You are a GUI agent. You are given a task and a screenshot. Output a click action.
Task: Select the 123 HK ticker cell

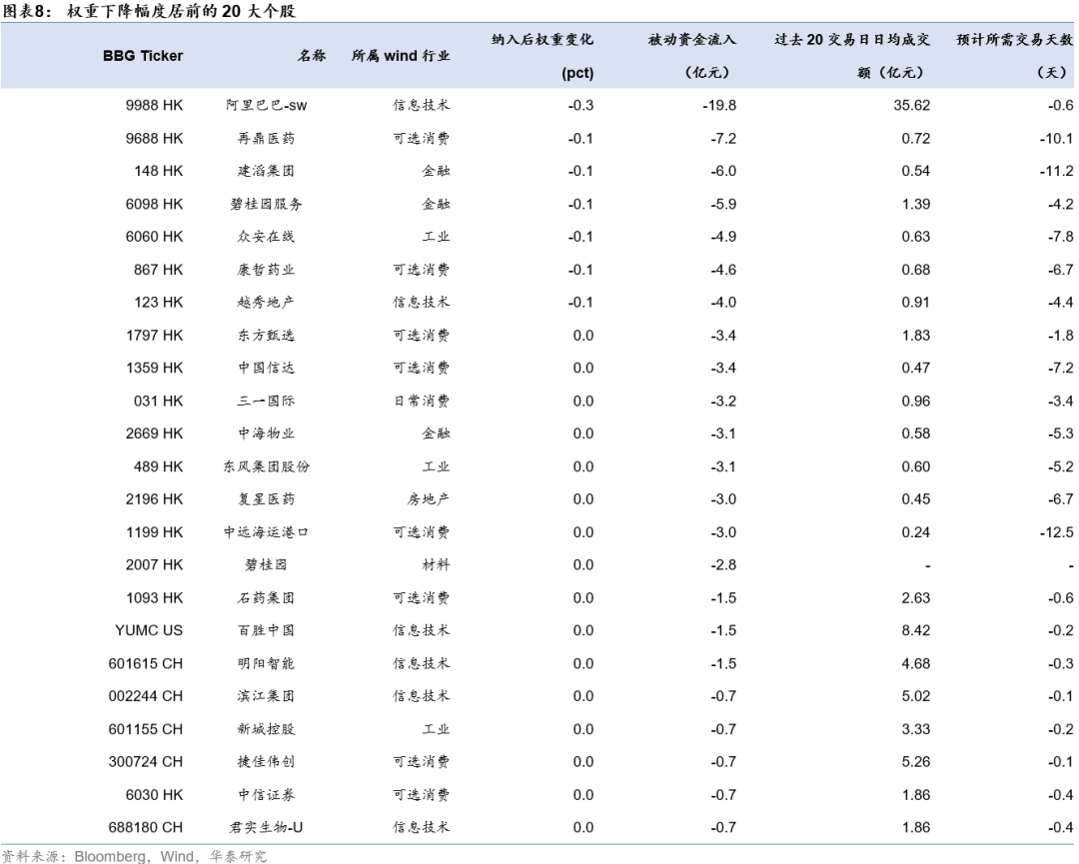click(x=158, y=302)
